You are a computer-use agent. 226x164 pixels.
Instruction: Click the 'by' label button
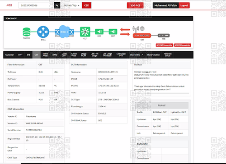pyautogui.click(x=57, y=5)
